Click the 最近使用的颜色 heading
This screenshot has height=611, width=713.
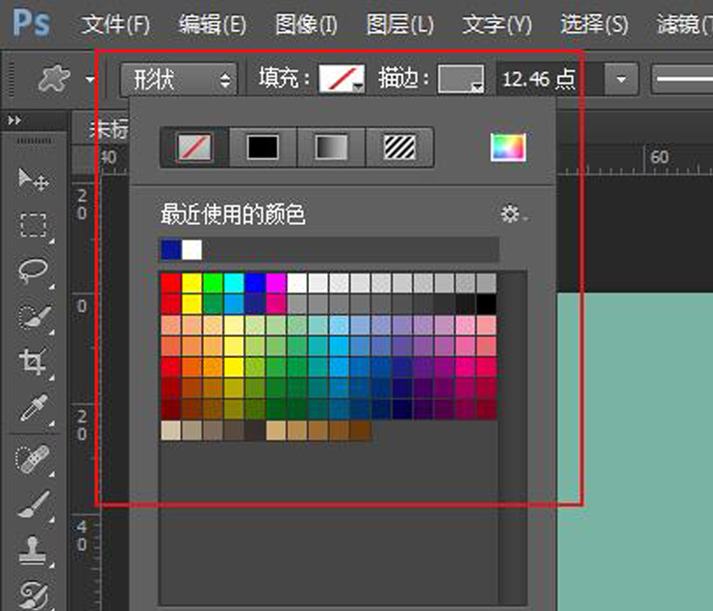coord(233,214)
